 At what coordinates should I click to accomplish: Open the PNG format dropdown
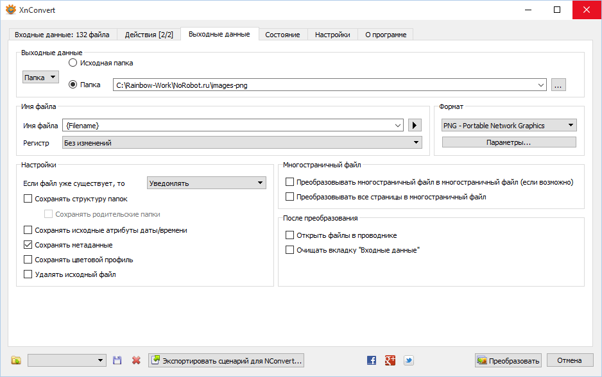[x=508, y=125]
